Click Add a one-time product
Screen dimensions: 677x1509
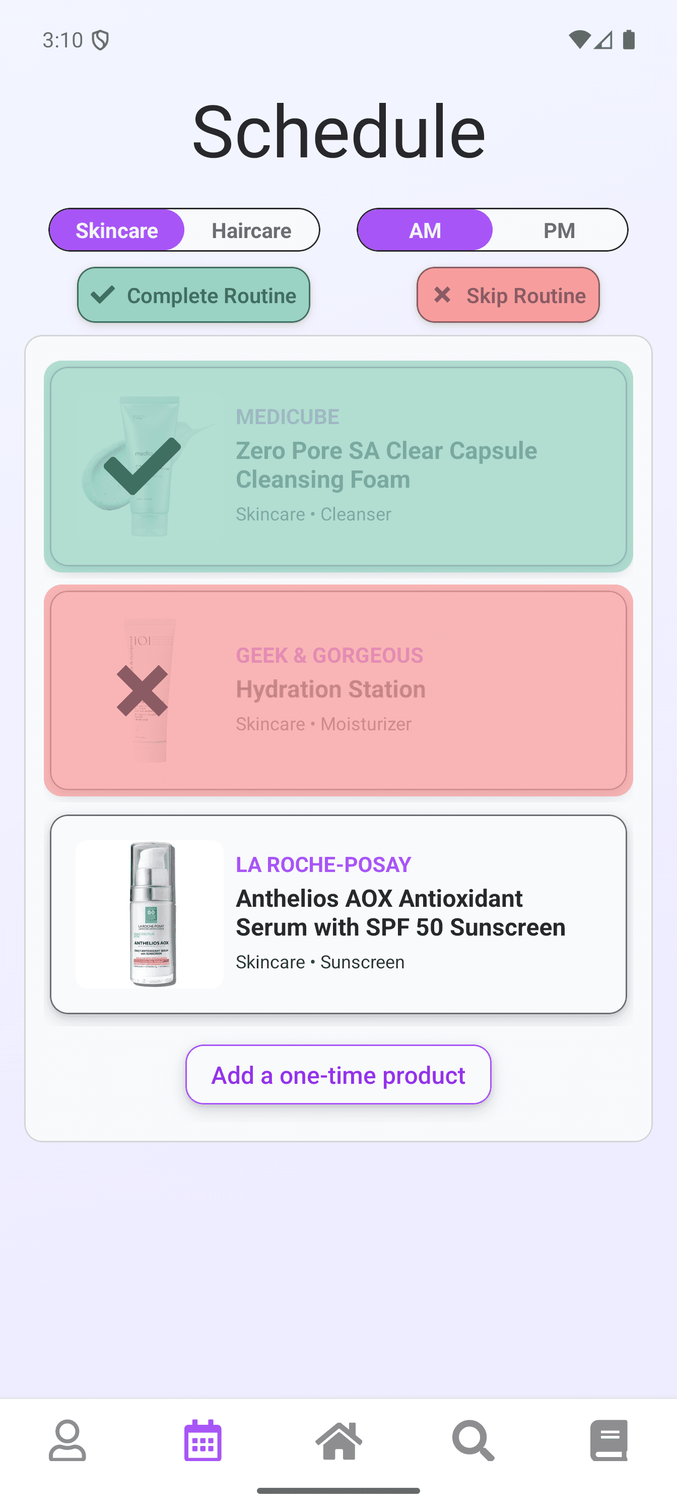(x=338, y=1075)
